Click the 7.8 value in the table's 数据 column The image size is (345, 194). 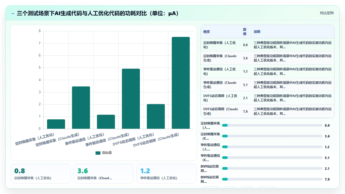(x=245, y=112)
